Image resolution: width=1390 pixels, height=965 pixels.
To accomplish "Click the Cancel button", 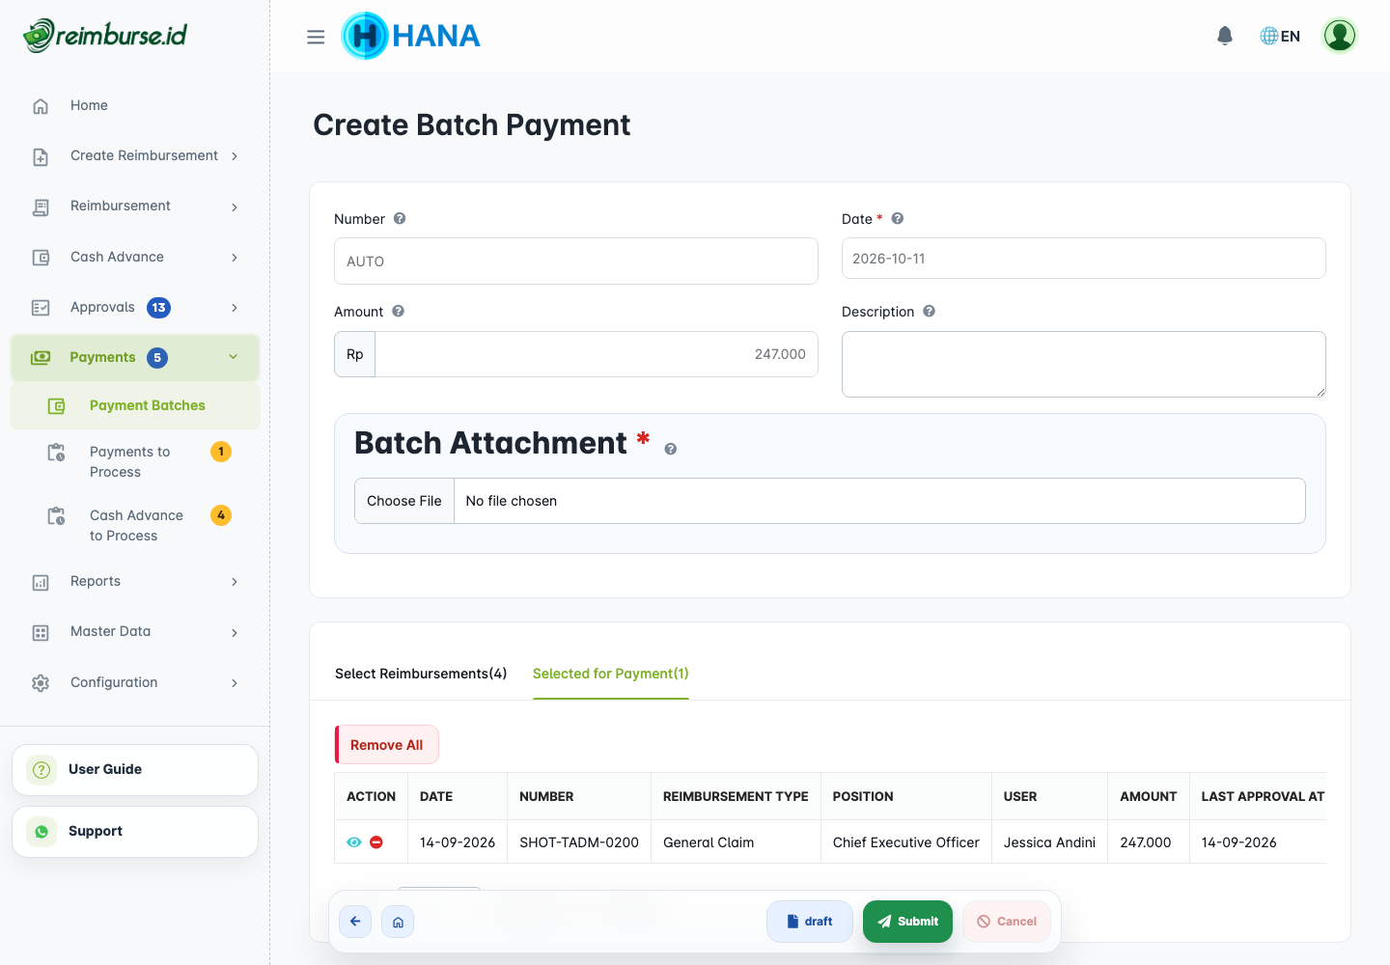I will pyautogui.click(x=1007, y=922).
